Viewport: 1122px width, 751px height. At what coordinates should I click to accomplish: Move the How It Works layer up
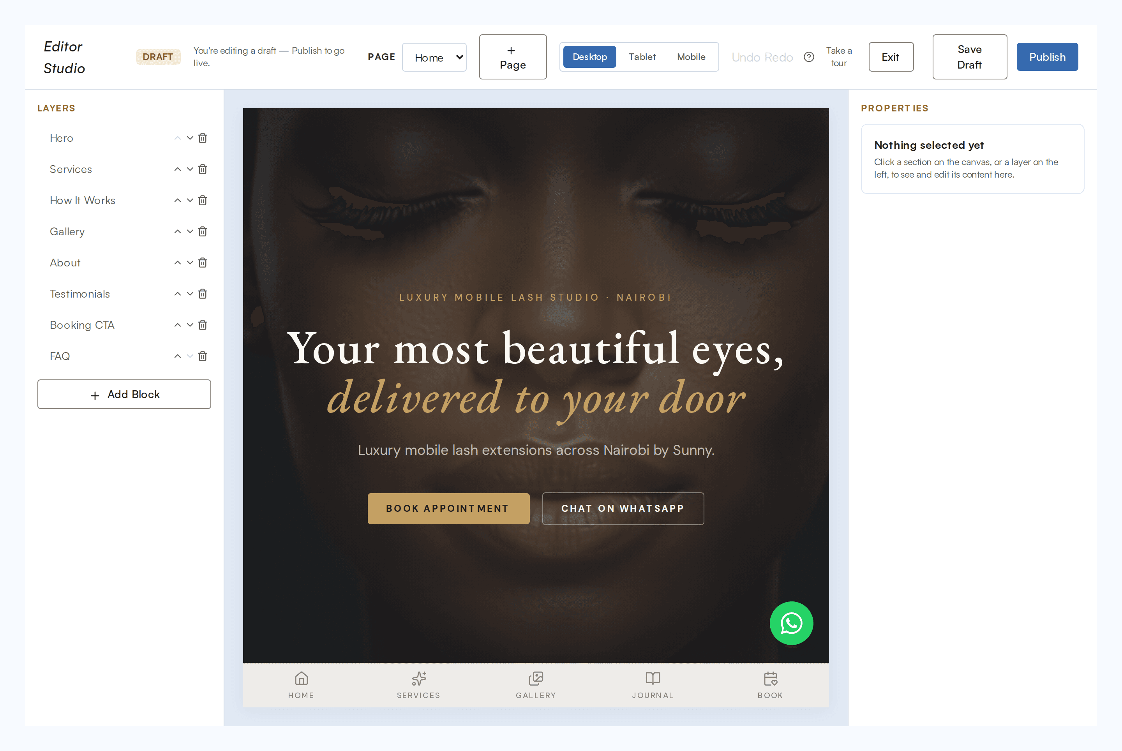point(177,200)
